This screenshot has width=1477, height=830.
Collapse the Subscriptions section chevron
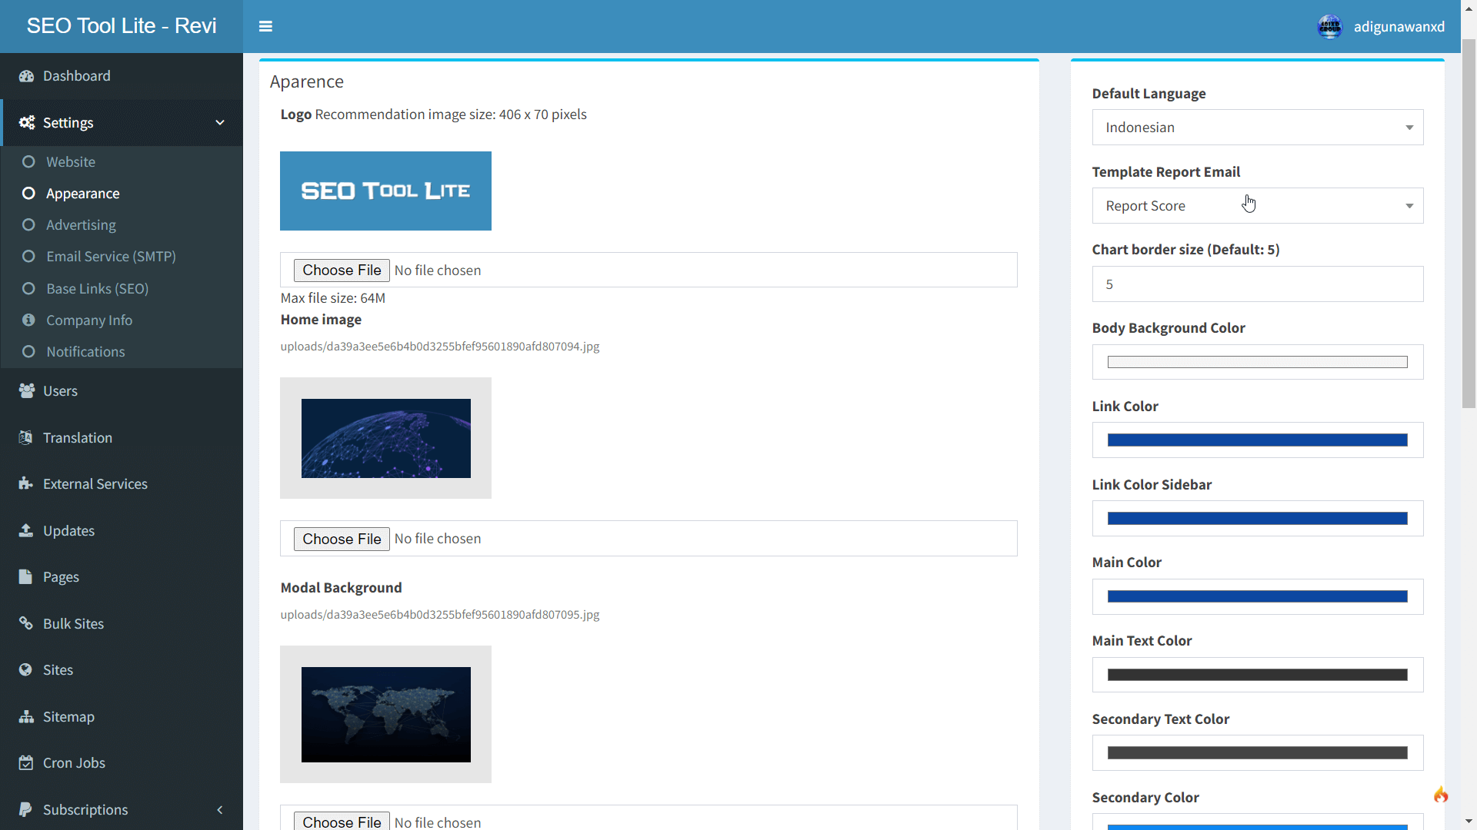coord(219,809)
